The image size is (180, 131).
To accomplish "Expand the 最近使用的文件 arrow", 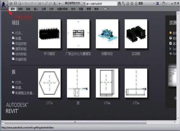I will pos(84,3).
